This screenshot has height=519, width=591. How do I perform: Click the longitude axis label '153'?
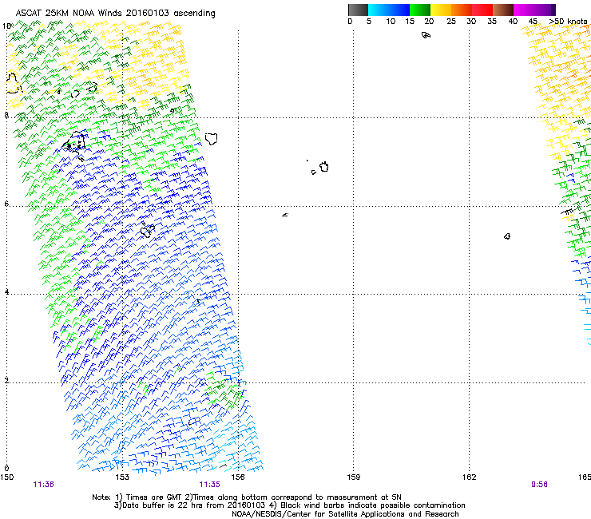pos(122,477)
